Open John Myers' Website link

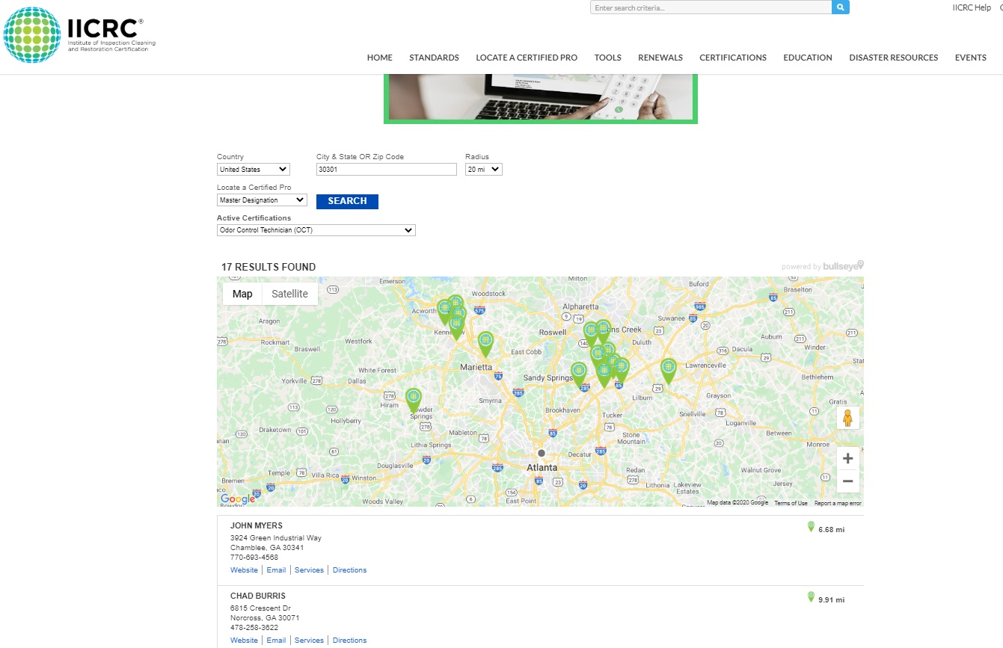click(244, 570)
